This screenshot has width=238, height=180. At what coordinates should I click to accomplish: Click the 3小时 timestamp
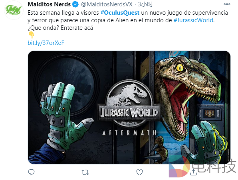pos(145,4)
